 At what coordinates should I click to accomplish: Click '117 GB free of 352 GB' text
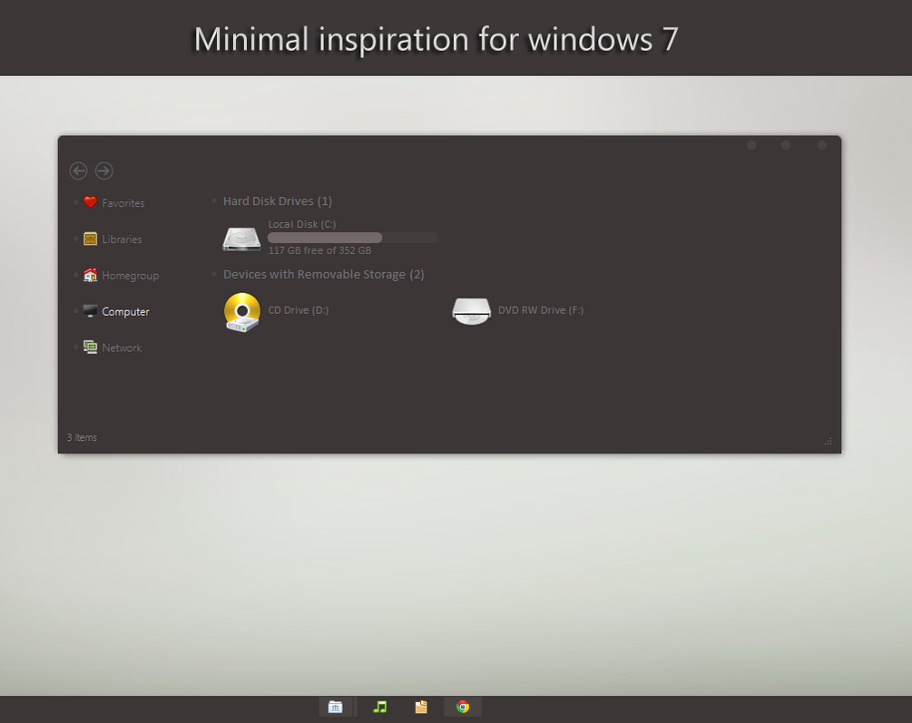tap(320, 250)
